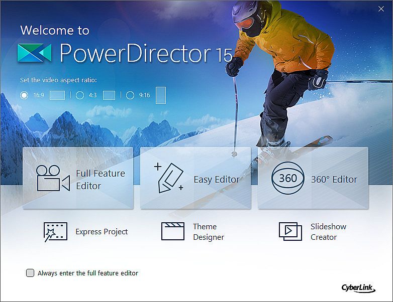
Task: Click the 16:9 widescreen preview rectangle
Action: coord(57,95)
